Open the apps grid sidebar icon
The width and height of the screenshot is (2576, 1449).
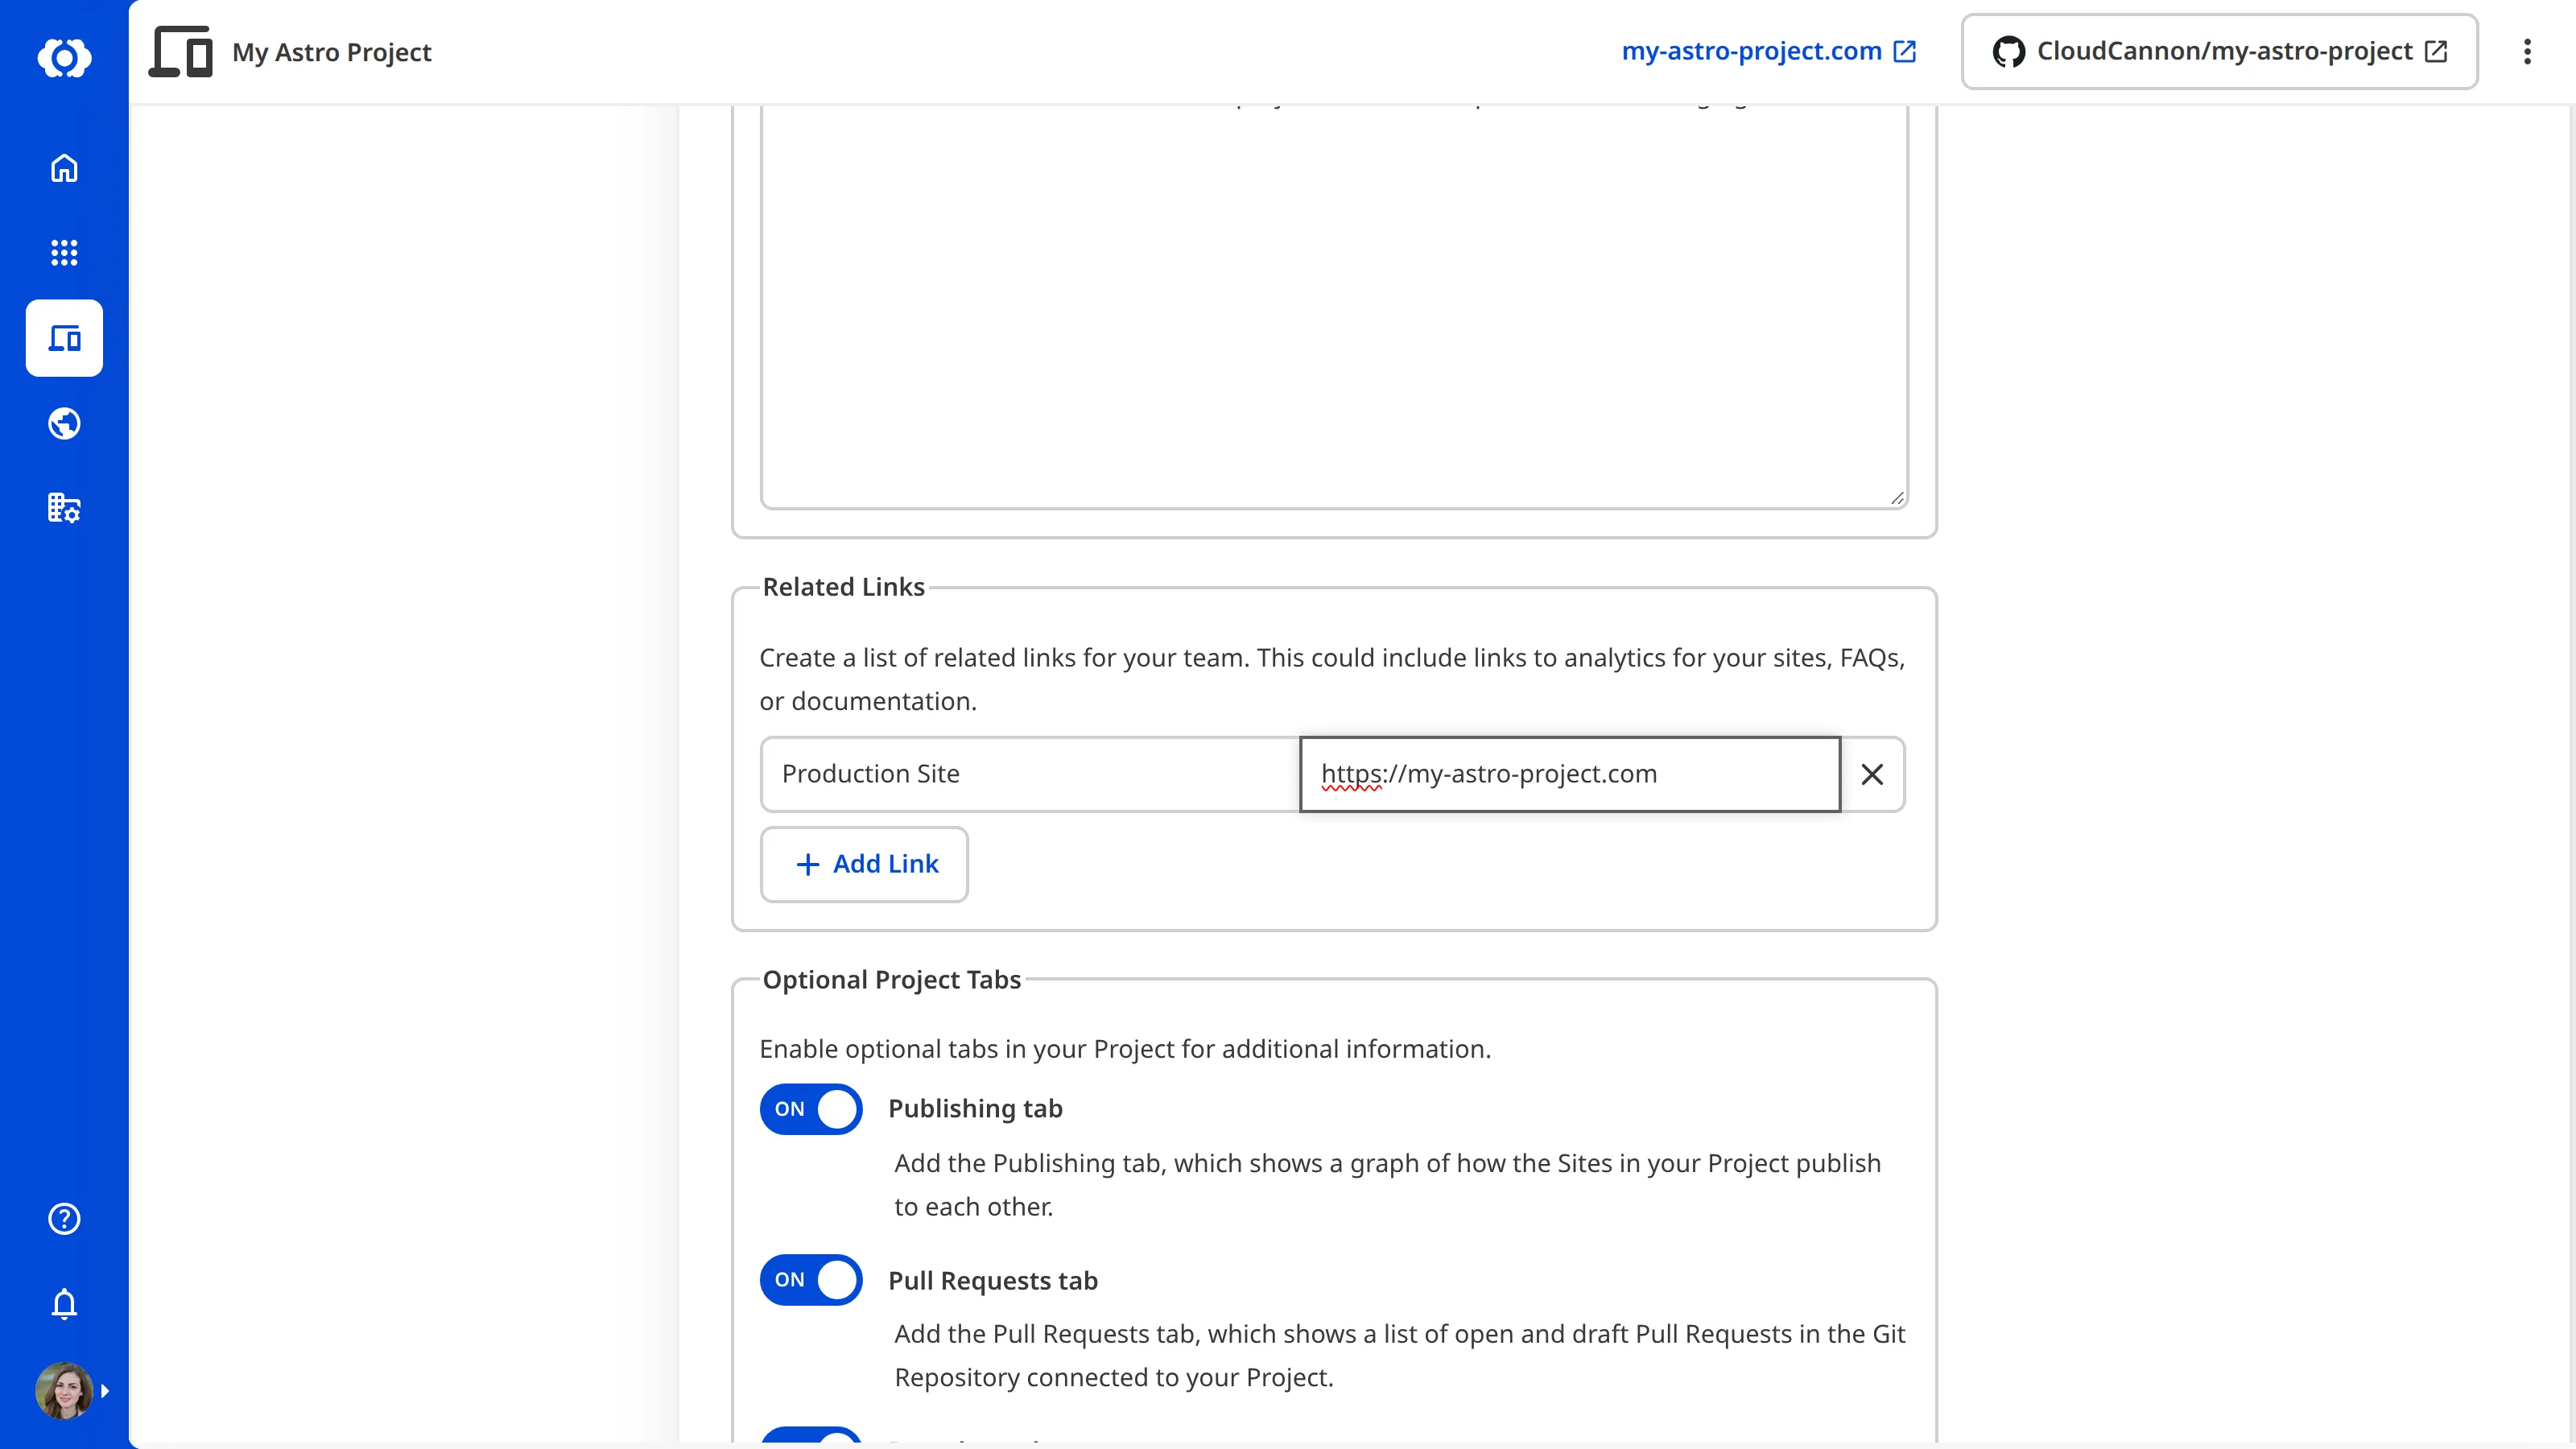tap(64, 253)
